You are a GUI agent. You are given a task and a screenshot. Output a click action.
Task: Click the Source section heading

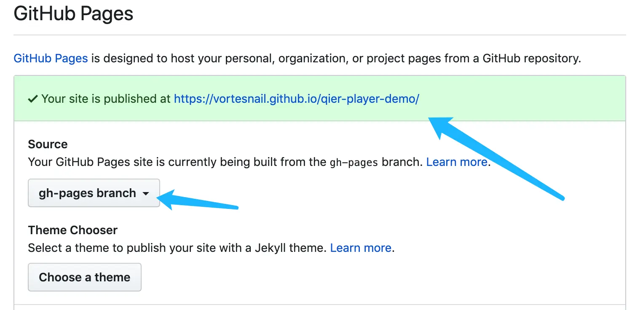pyautogui.click(x=48, y=144)
